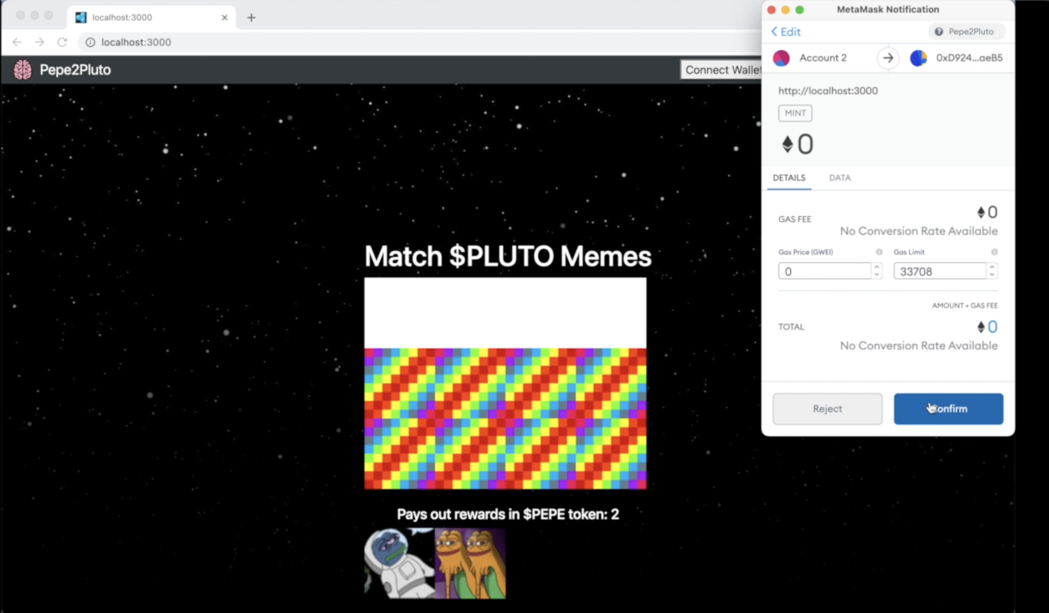Screen dimensions: 1049x613
Task: Select the DETAILS tab
Action: click(x=788, y=178)
